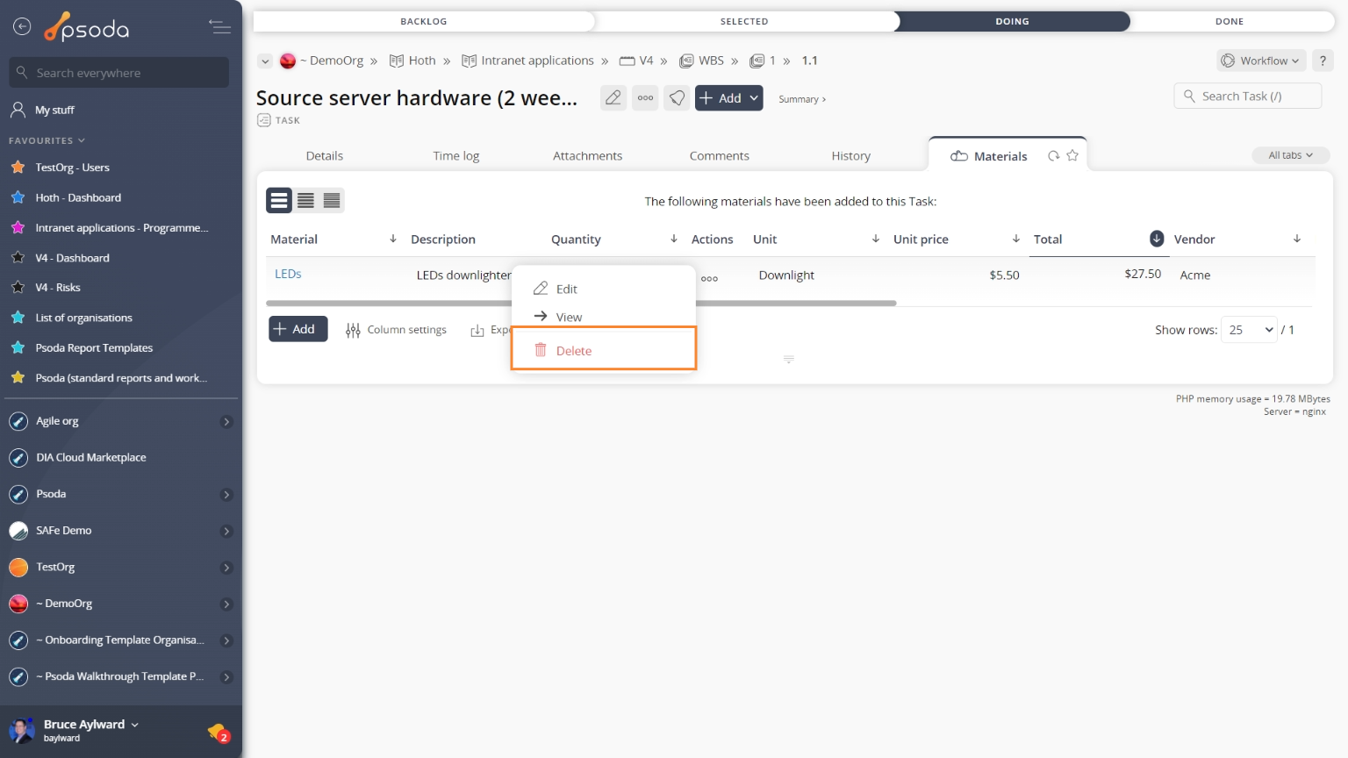Select the medium row spacing view

pyautogui.click(x=305, y=201)
